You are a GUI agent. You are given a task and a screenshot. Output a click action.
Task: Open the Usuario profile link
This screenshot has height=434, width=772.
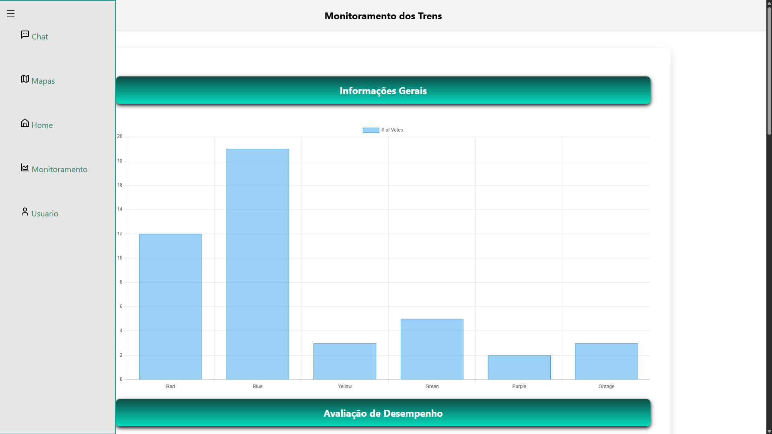click(45, 214)
